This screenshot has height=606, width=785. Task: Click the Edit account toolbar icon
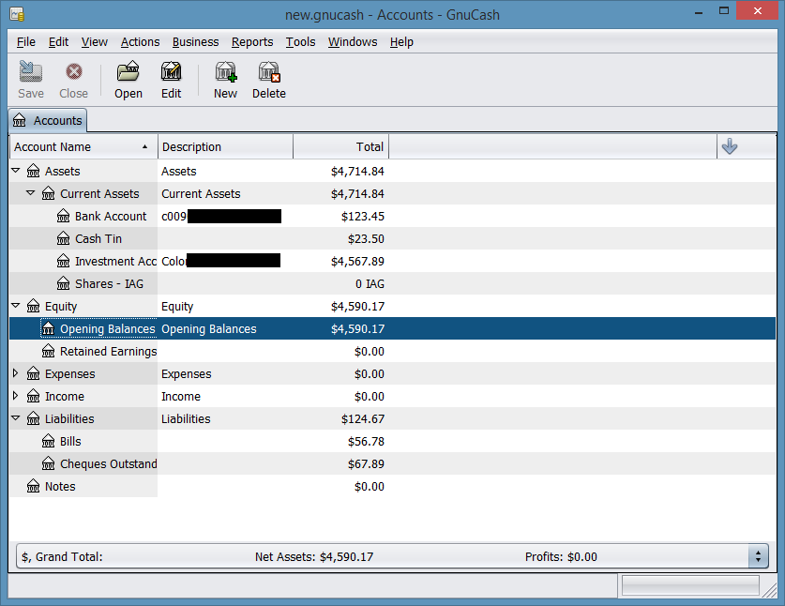point(172,72)
